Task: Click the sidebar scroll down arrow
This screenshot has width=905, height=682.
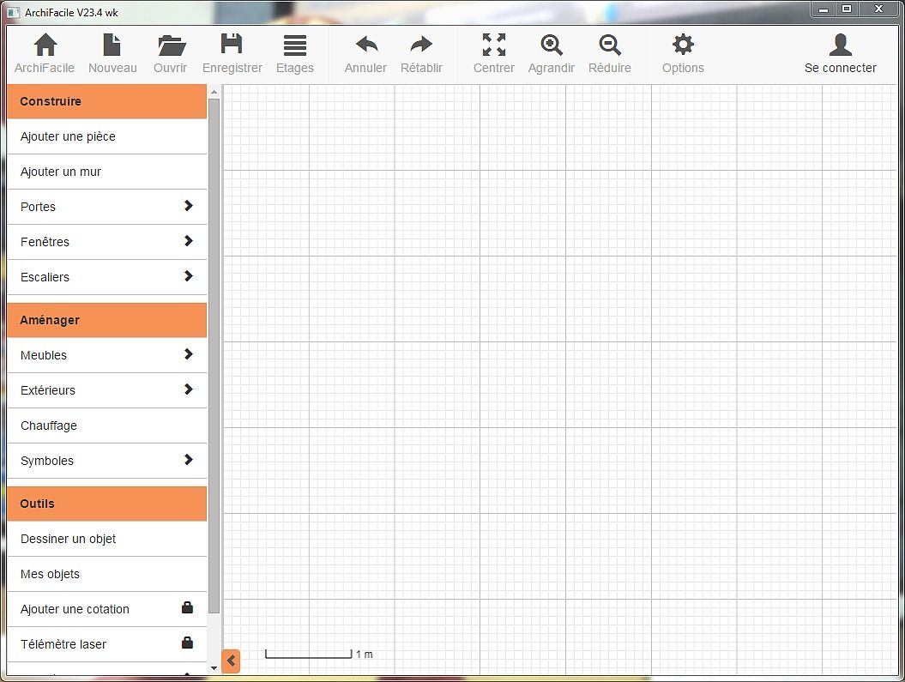Action: (214, 667)
